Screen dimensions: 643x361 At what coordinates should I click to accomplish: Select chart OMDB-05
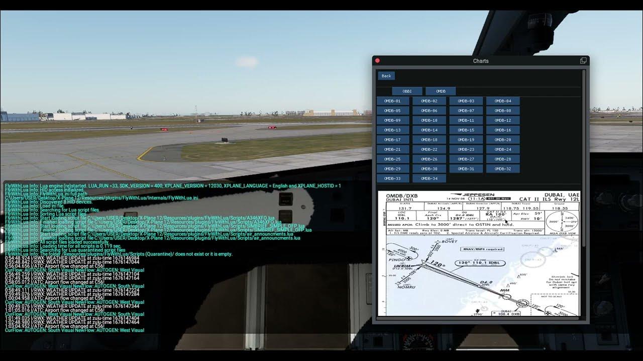point(392,111)
